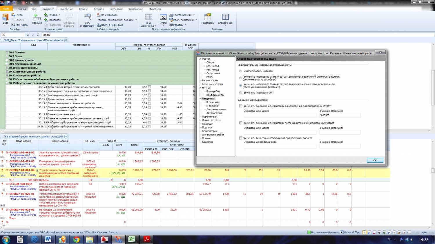Insert a new Позиция row

pos(37,18)
